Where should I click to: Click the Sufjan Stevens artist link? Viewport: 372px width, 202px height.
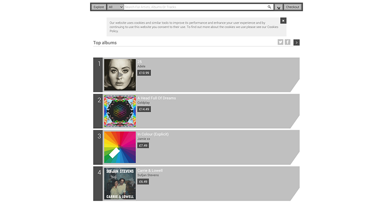pos(148,175)
